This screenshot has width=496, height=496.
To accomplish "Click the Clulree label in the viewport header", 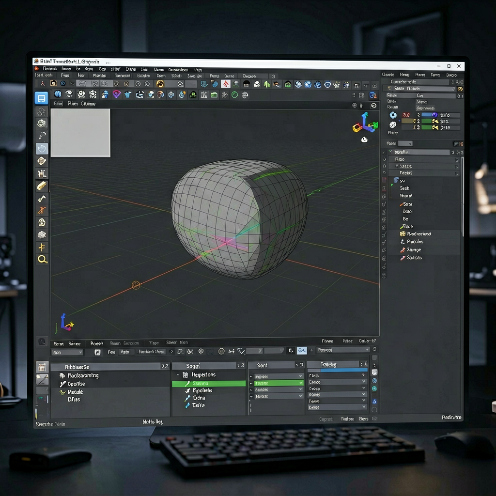I will [x=88, y=104].
